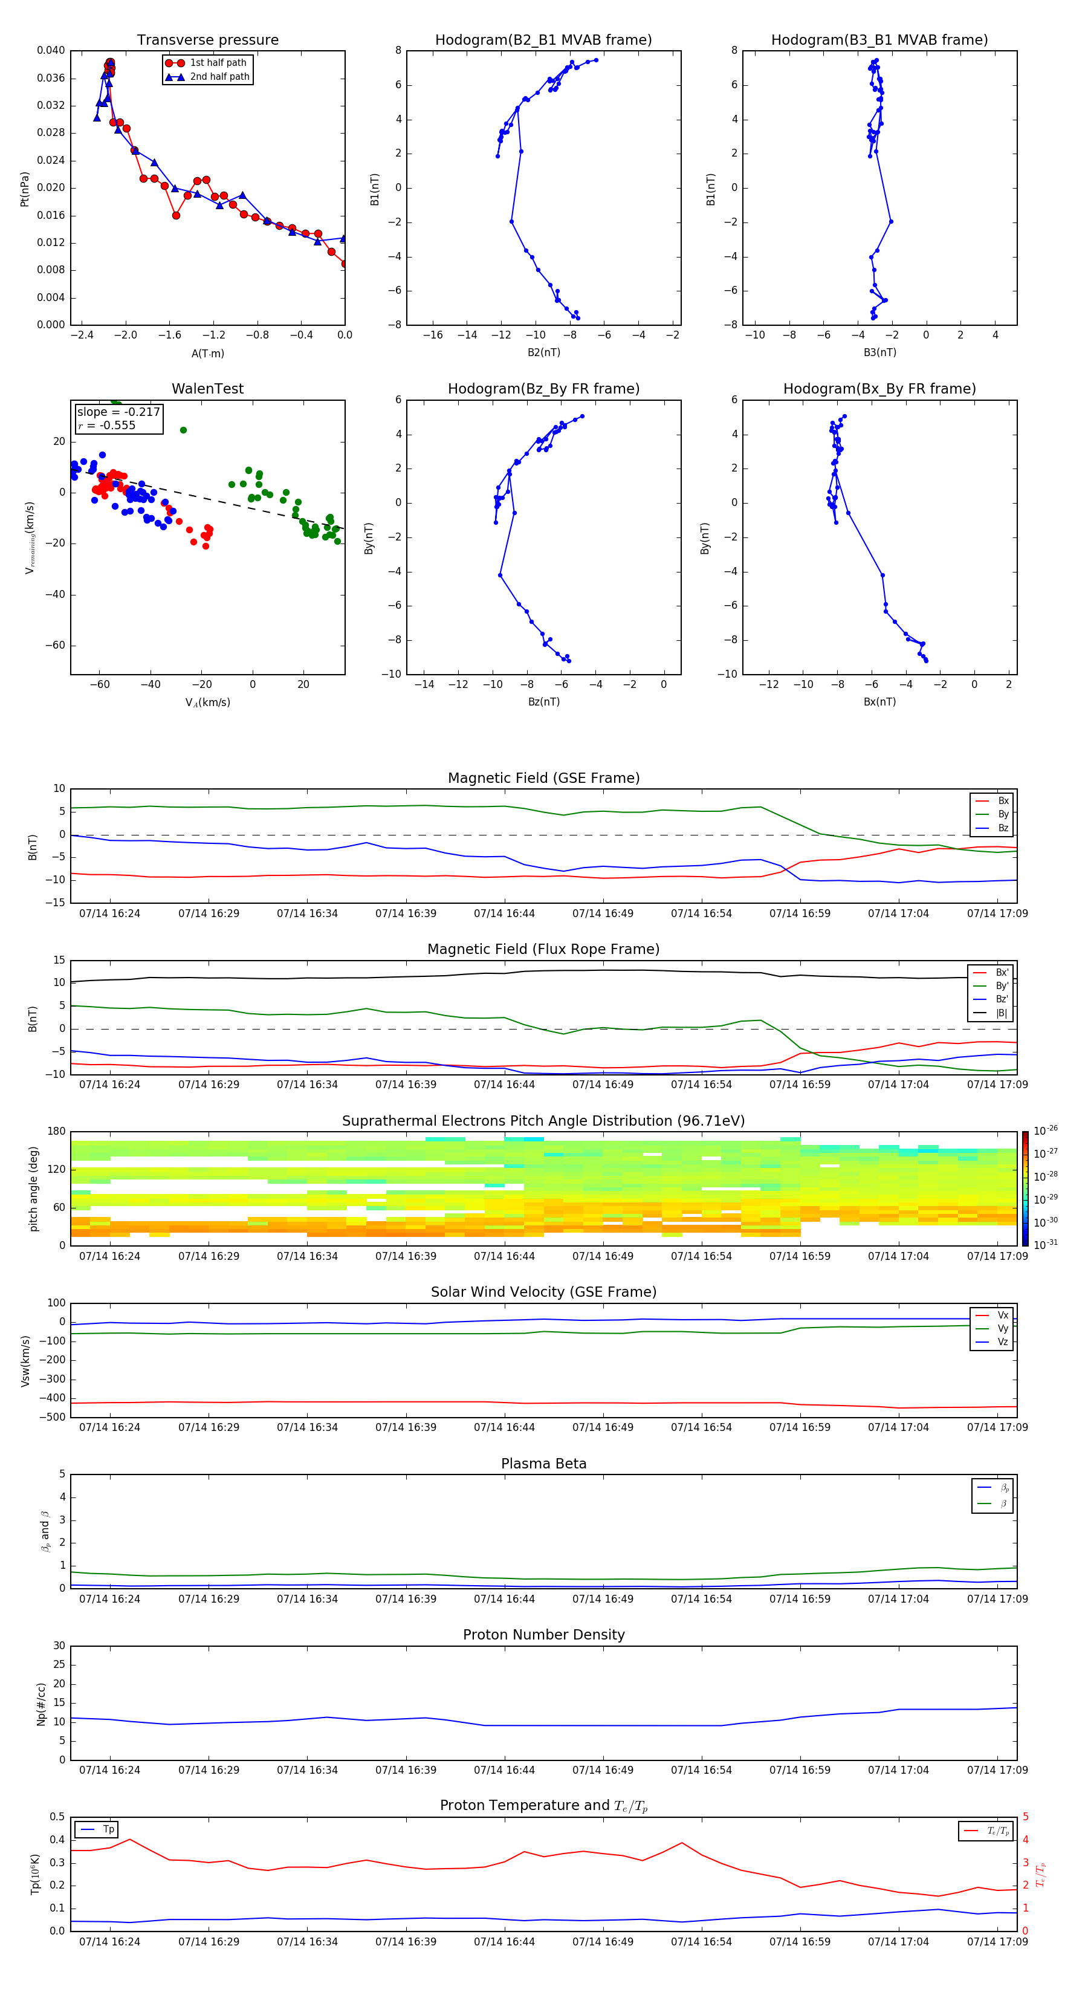
Task: Click the Bz legend entry in GSE magnetic field panel
Action: pyautogui.click(x=992, y=828)
